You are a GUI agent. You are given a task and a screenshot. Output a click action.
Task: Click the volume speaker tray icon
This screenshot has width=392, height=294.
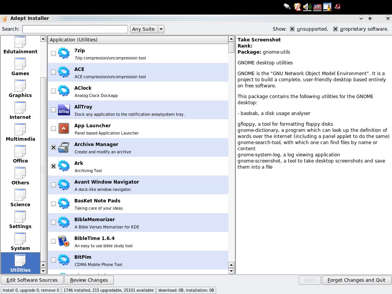click(x=307, y=7)
